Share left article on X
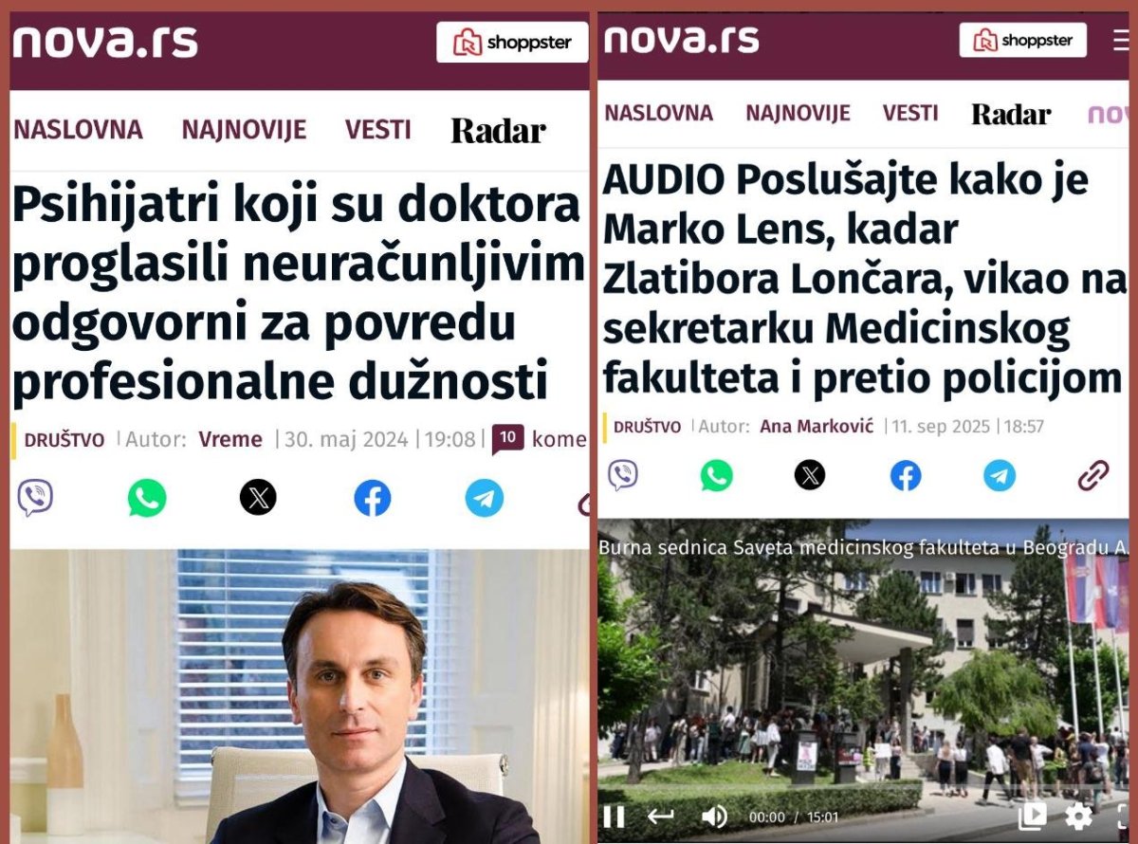 click(x=258, y=498)
